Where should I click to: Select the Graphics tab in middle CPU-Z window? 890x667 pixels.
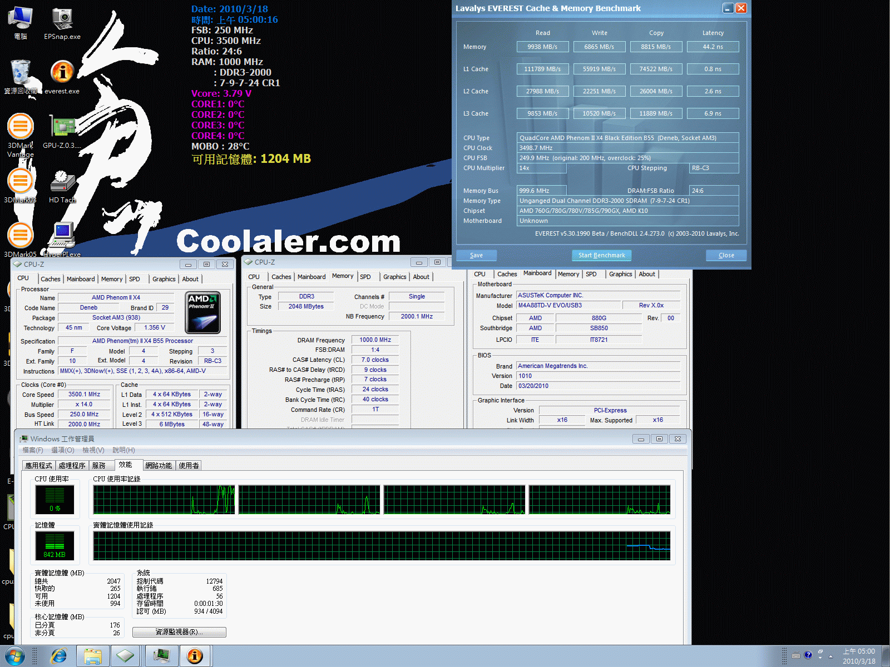coord(395,277)
